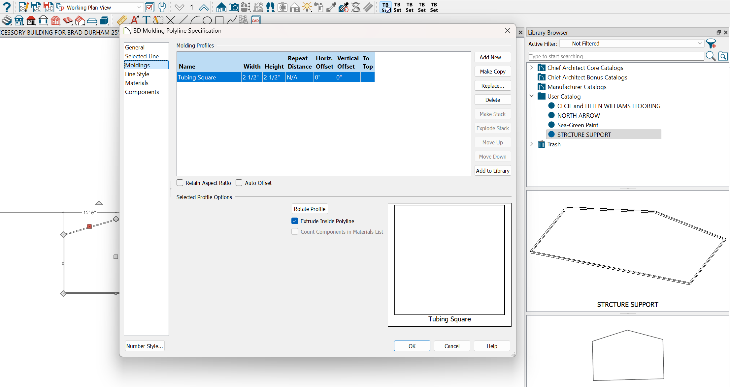Open the Line Style panel

pyautogui.click(x=137, y=74)
